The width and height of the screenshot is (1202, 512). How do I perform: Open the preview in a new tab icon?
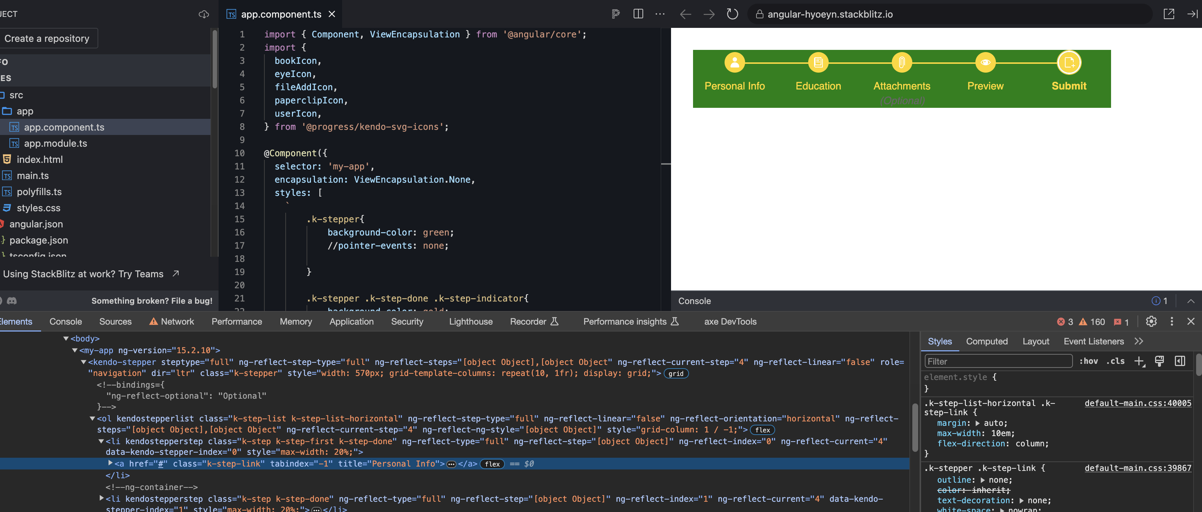pos(1169,14)
